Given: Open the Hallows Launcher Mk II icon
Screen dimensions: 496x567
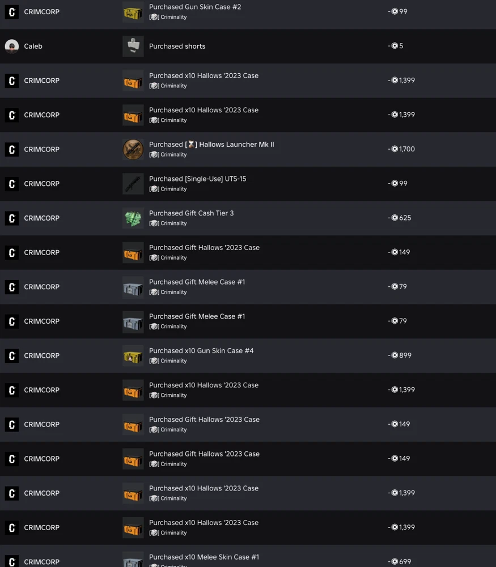Looking at the screenshot, I should [x=133, y=150].
